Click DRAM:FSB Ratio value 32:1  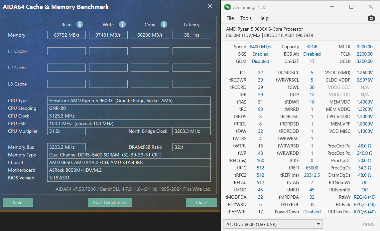pos(191,147)
